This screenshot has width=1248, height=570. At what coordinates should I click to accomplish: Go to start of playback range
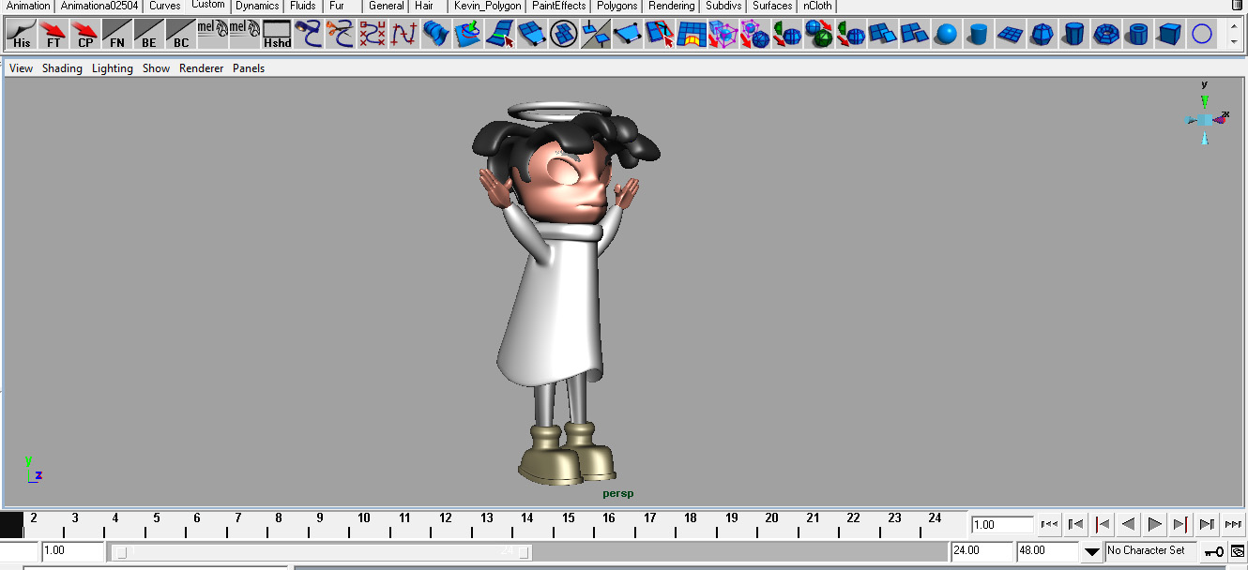(x=1050, y=524)
